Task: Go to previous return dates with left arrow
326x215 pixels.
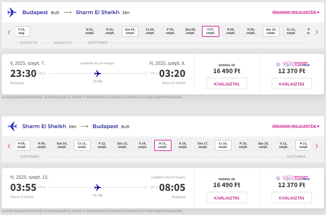Action: click(9, 146)
